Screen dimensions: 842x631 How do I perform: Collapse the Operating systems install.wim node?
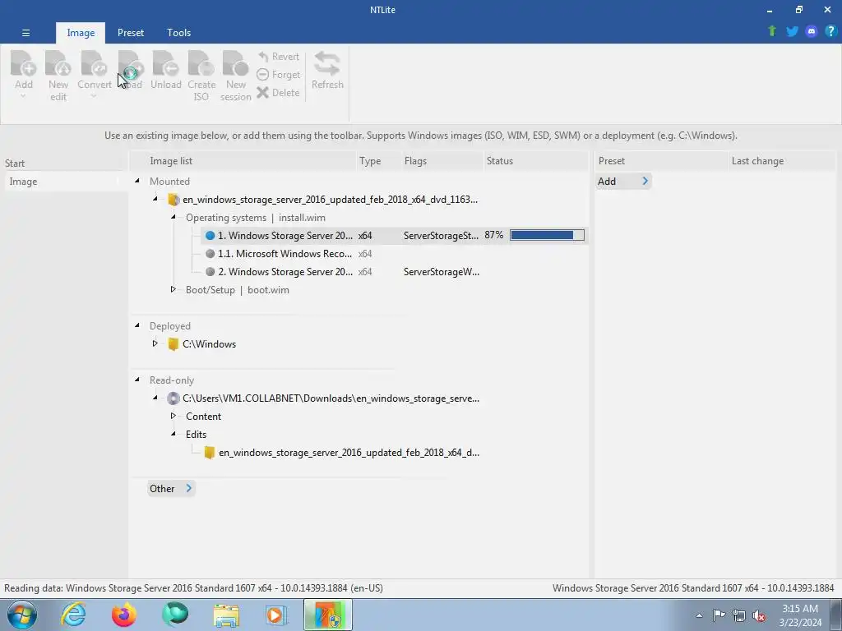point(173,217)
